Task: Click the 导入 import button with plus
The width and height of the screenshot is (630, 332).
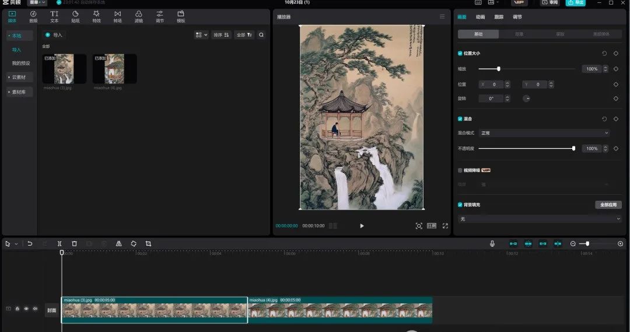Action: [54, 35]
